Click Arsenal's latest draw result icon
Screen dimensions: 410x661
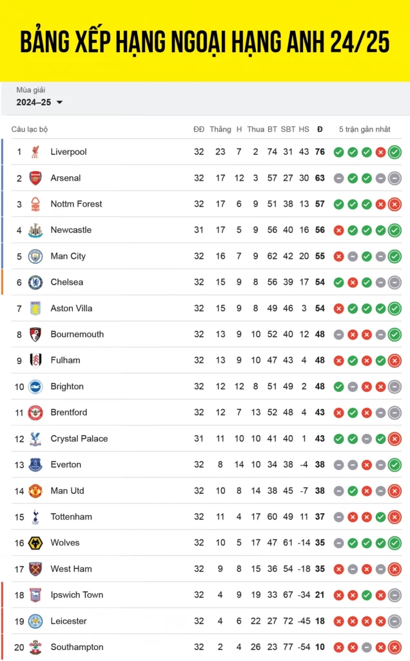pos(395,178)
